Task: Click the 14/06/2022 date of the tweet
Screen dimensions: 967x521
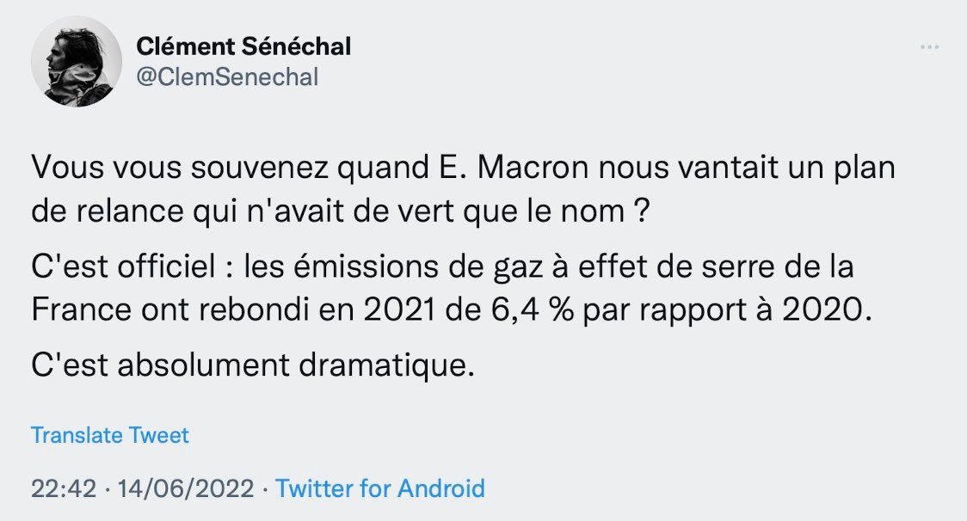Action: click(186, 489)
